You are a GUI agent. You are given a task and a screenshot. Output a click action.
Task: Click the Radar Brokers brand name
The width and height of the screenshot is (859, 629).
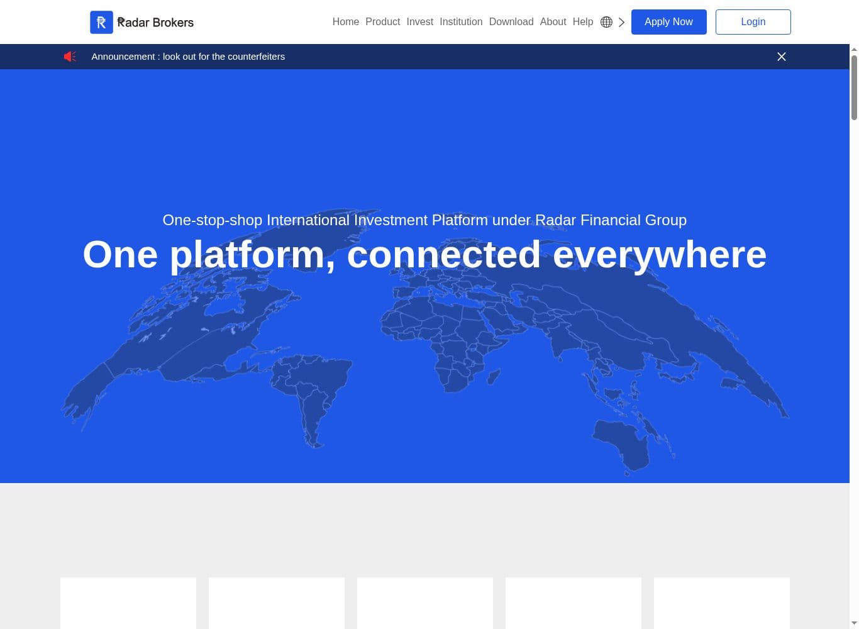coord(155,23)
